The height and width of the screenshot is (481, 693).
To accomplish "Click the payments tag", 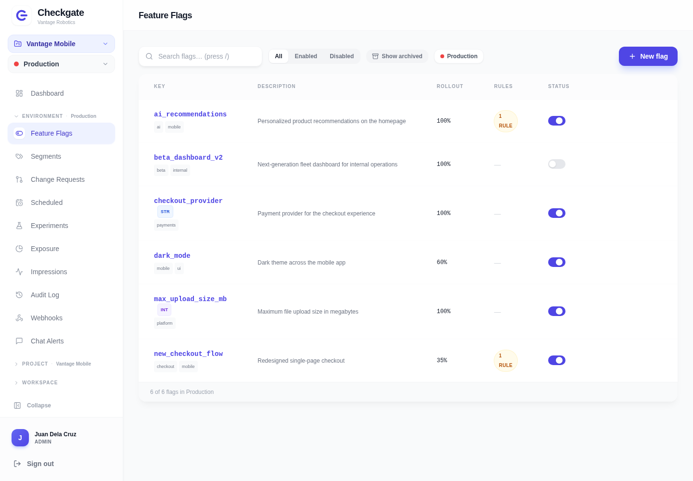I will click(166, 225).
